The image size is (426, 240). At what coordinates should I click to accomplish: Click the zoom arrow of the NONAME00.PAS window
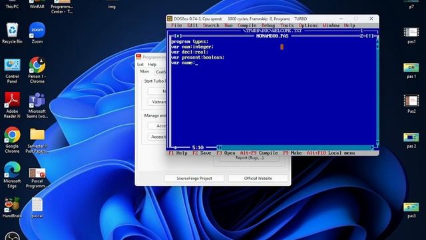point(370,36)
